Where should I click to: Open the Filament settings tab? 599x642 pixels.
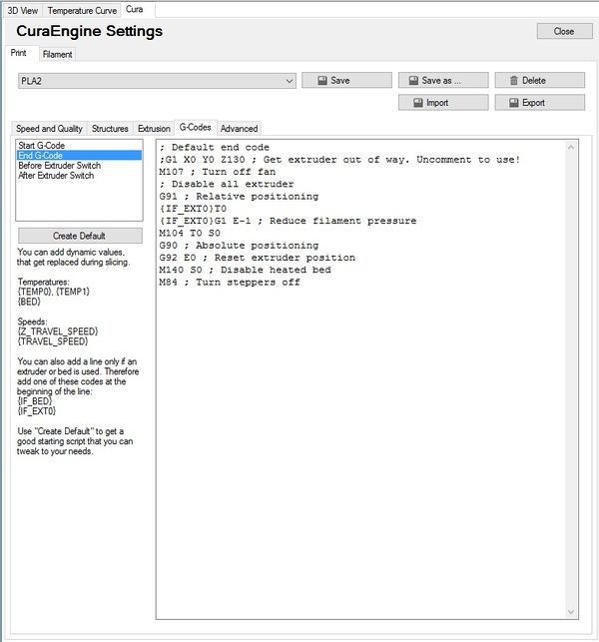(57, 54)
